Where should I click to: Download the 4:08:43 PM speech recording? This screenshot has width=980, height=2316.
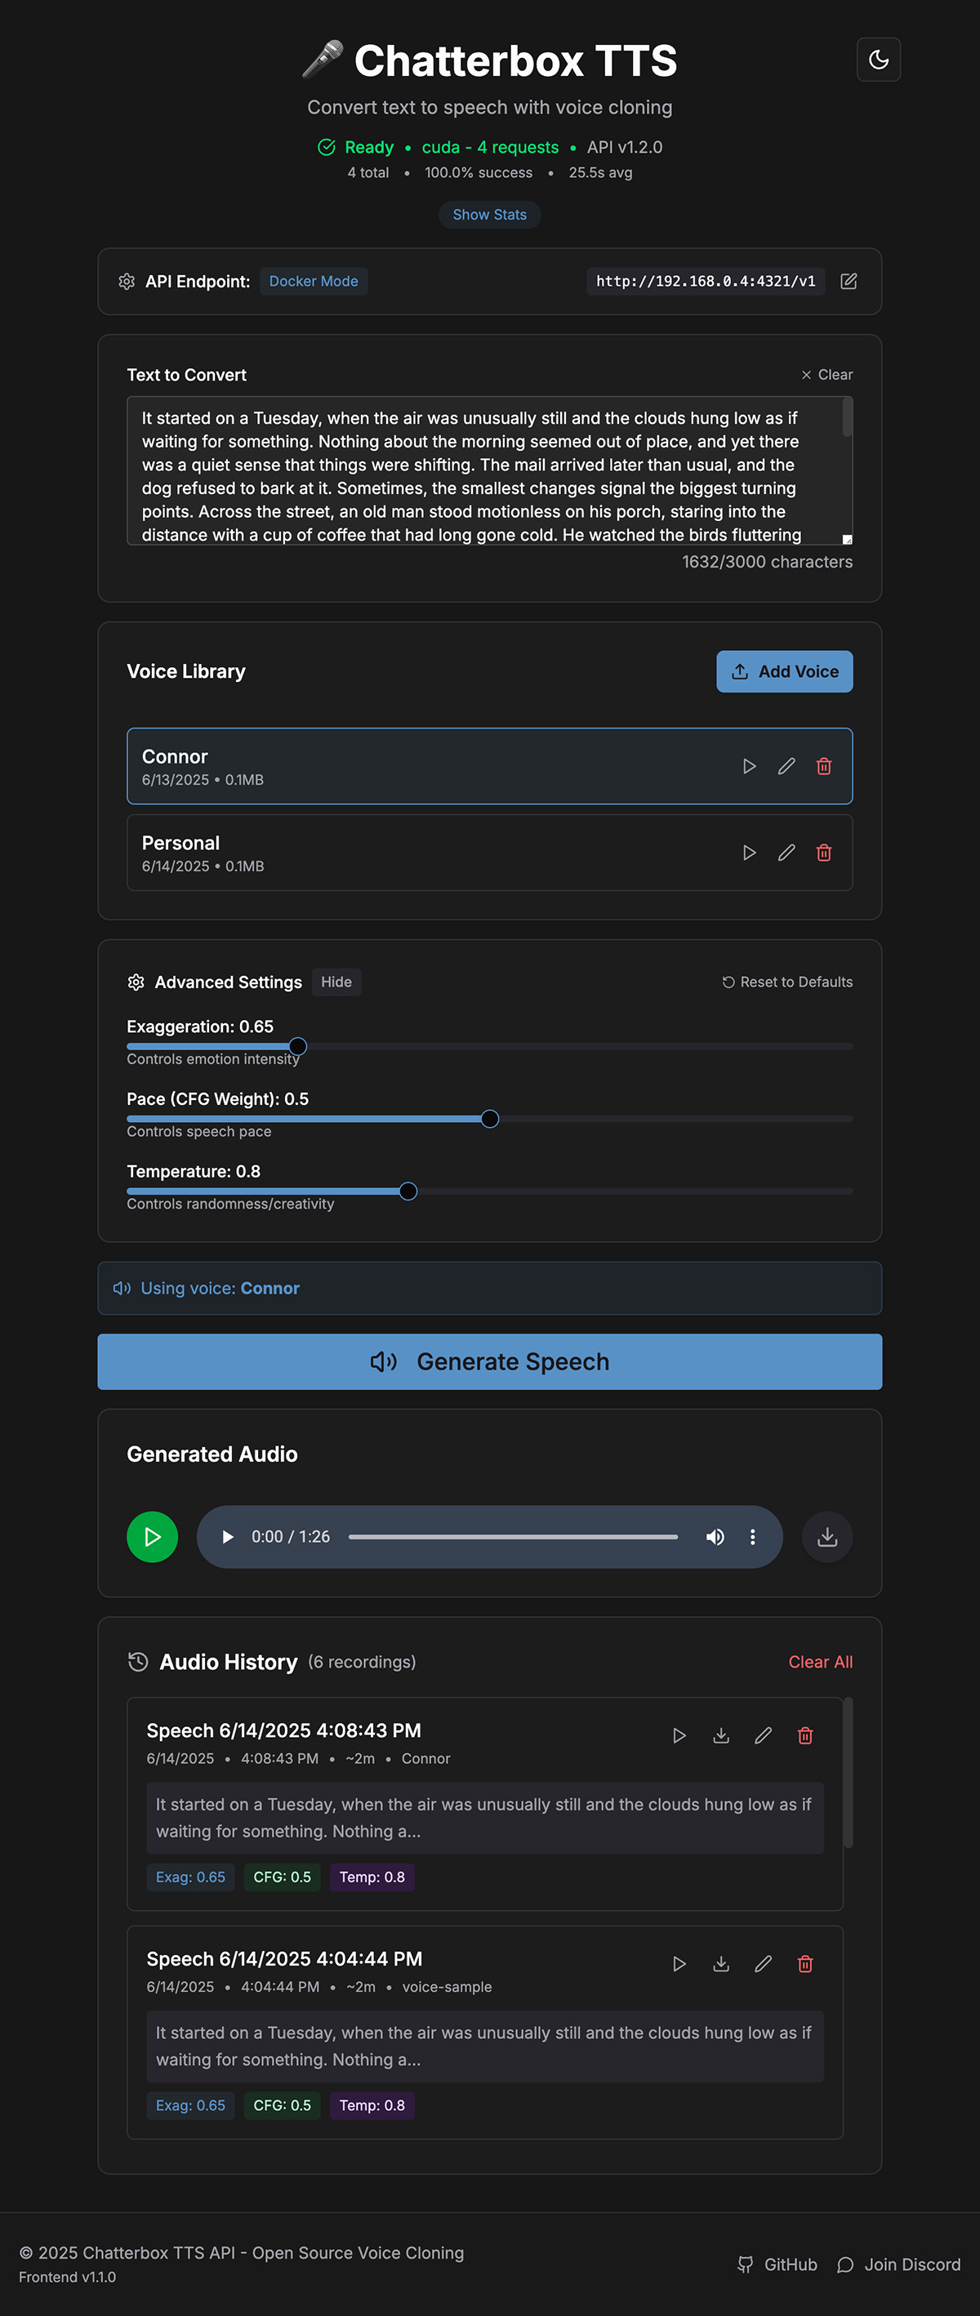tap(720, 1735)
